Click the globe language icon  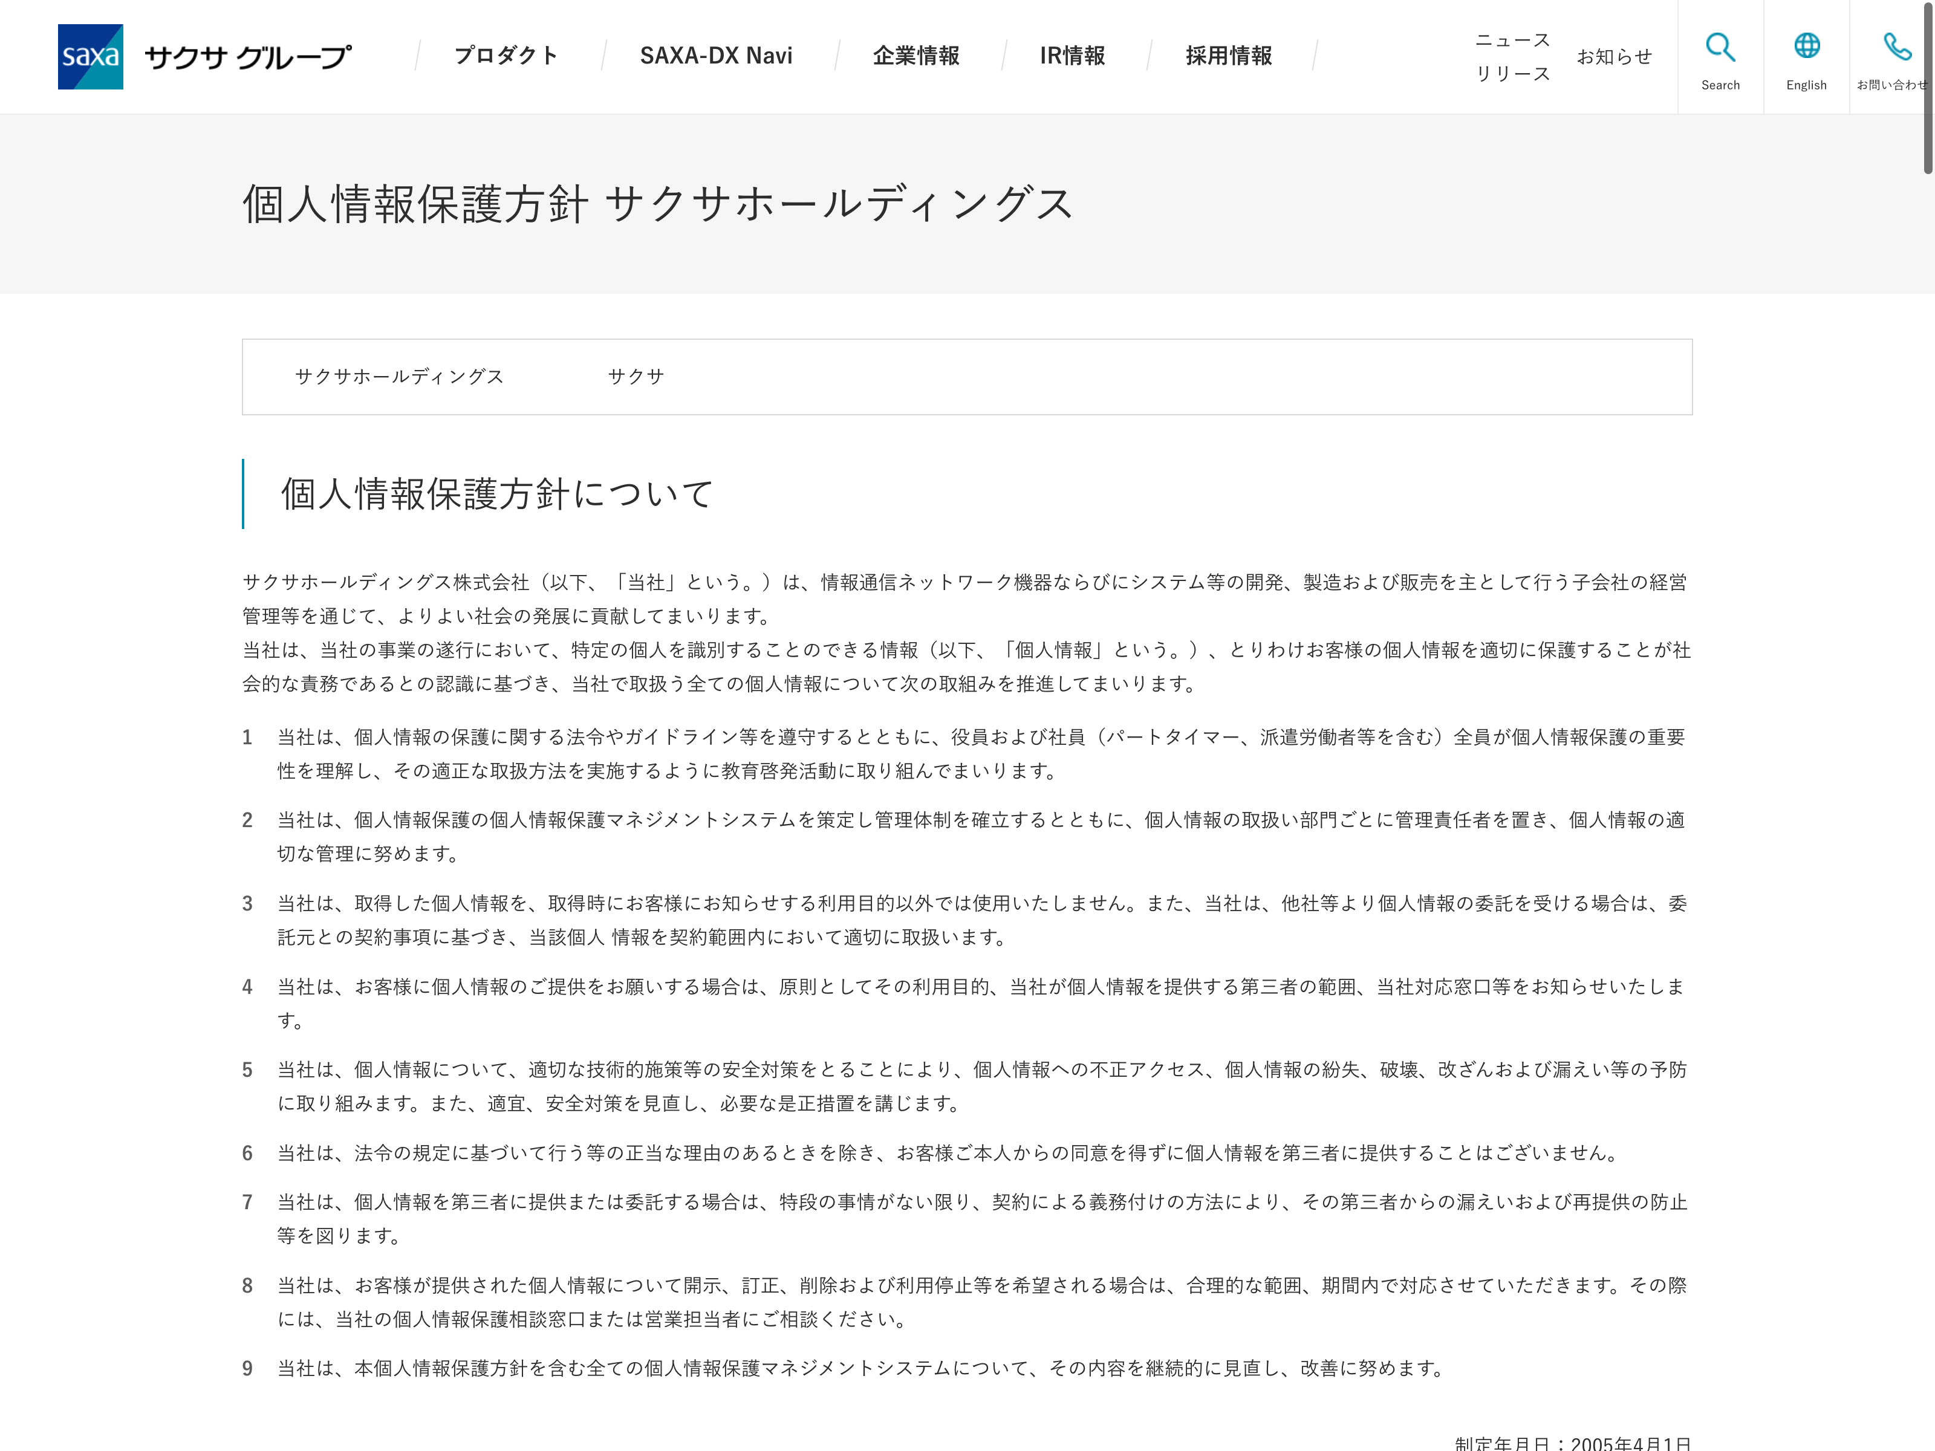pyautogui.click(x=1806, y=45)
